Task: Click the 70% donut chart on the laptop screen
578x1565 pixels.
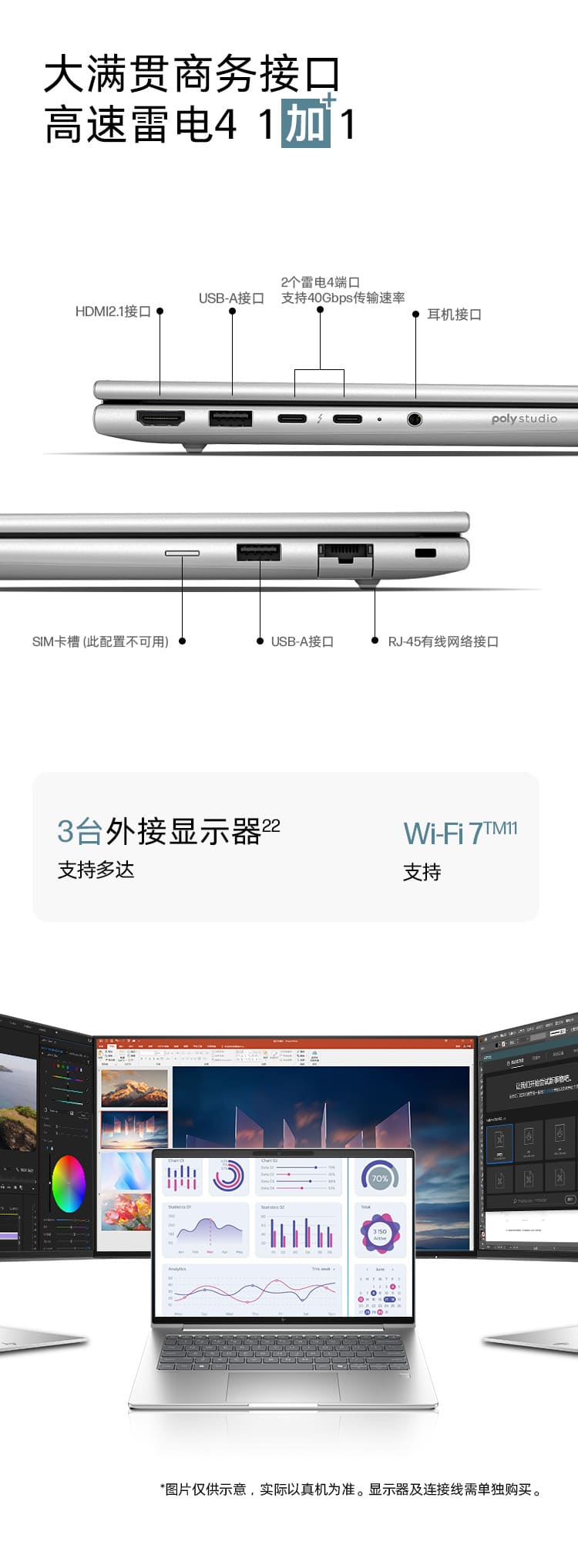Action: [x=380, y=1178]
